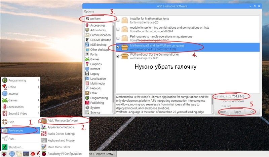
Task: Uncheck Mathematica and the Wolfram Language package
Action: point(118,48)
